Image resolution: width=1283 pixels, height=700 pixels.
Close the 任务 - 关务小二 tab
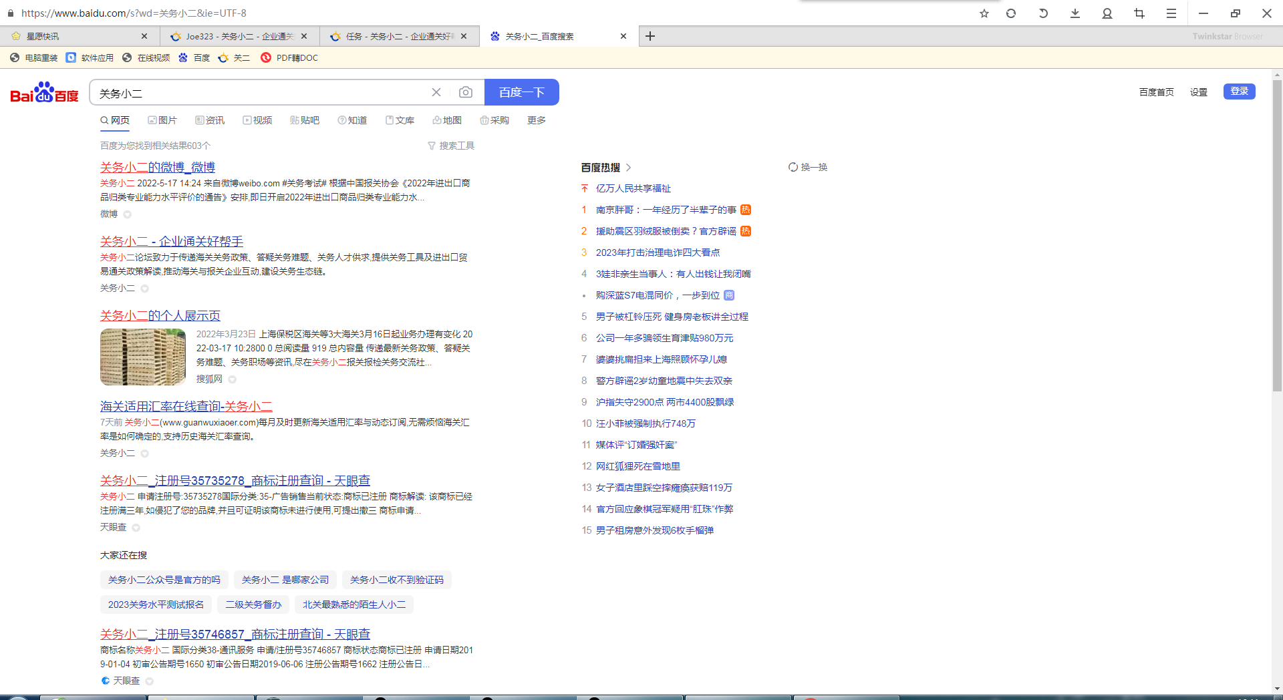point(464,36)
